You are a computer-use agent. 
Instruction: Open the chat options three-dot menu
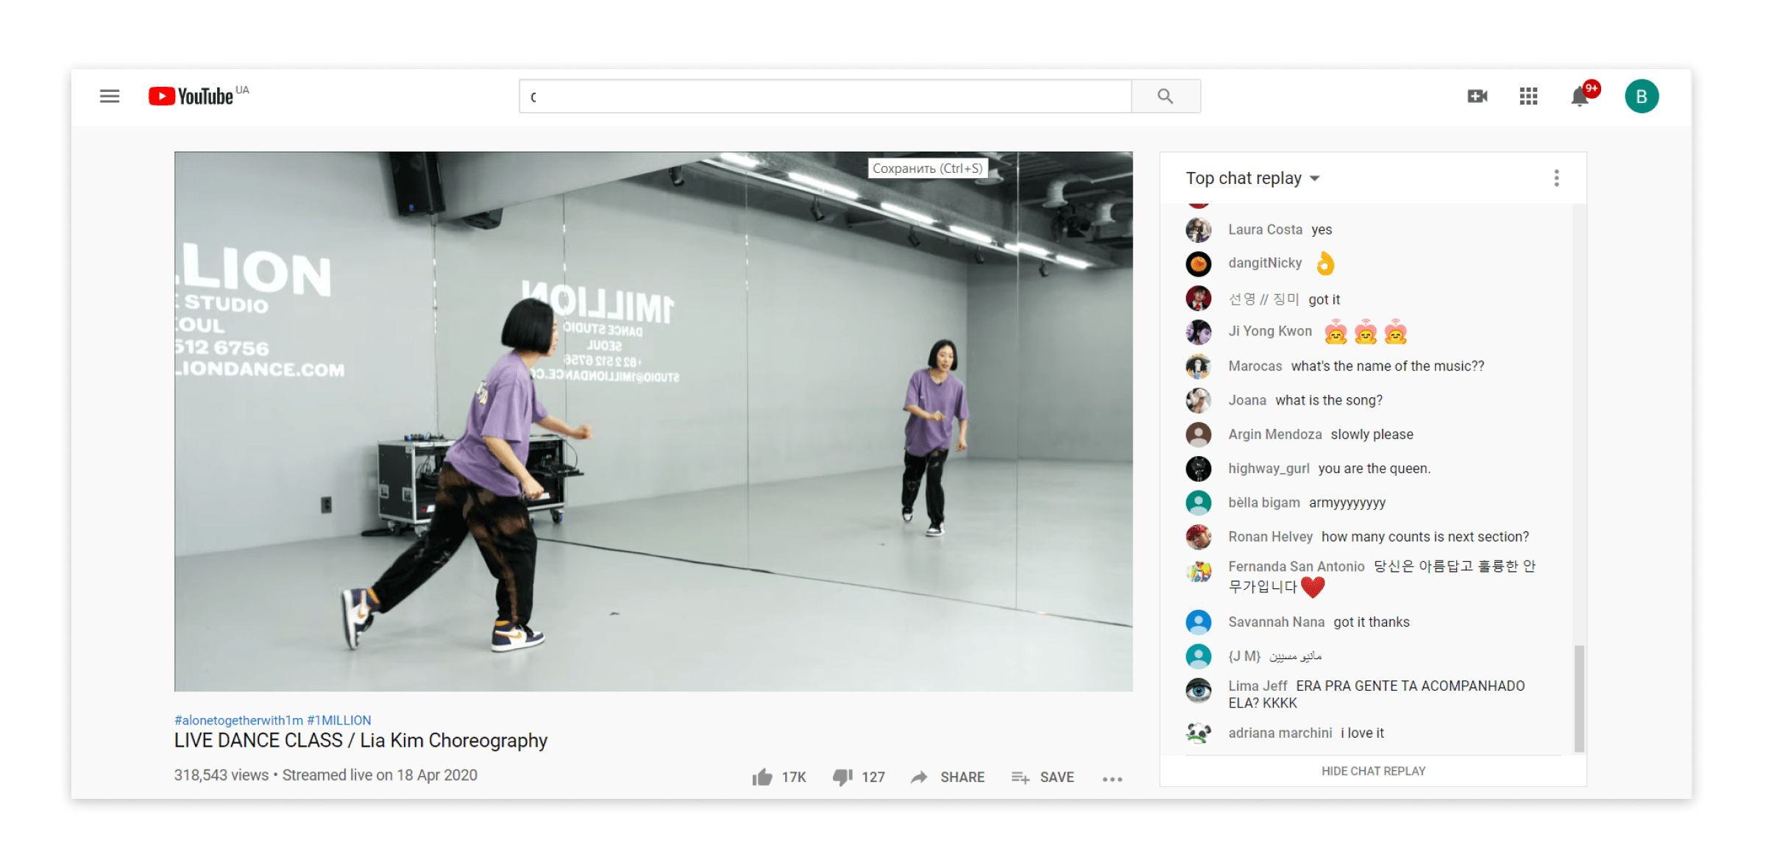pos(1556,177)
